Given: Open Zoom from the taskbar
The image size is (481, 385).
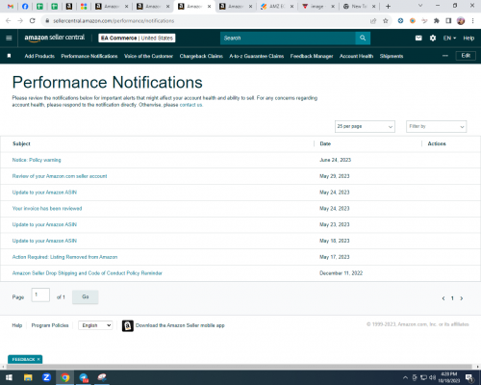Looking at the screenshot, I should tap(46, 377).
